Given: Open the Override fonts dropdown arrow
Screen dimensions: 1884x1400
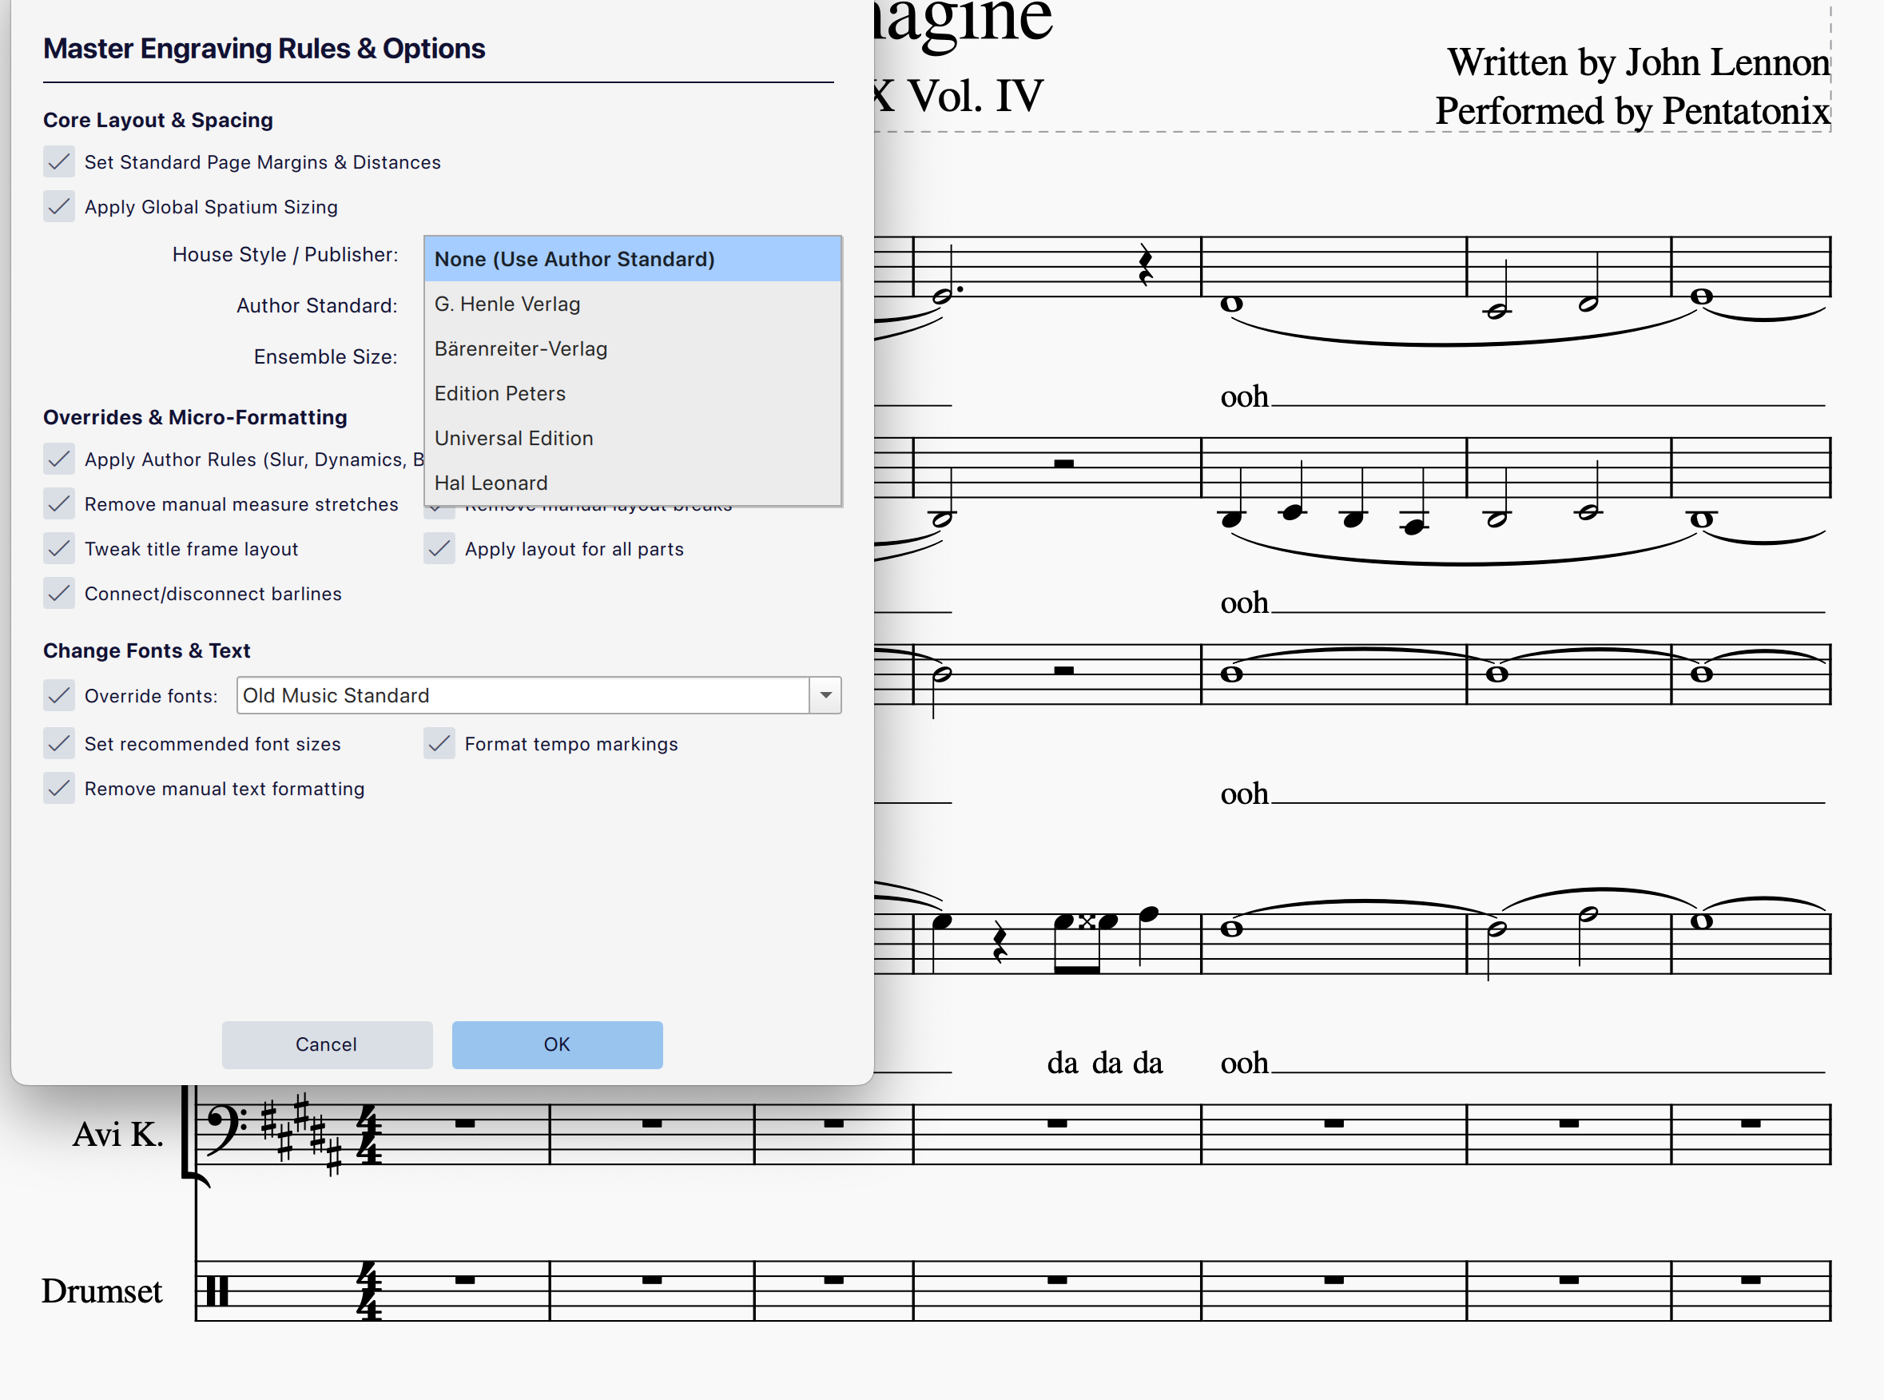Looking at the screenshot, I should (x=825, y=695).
